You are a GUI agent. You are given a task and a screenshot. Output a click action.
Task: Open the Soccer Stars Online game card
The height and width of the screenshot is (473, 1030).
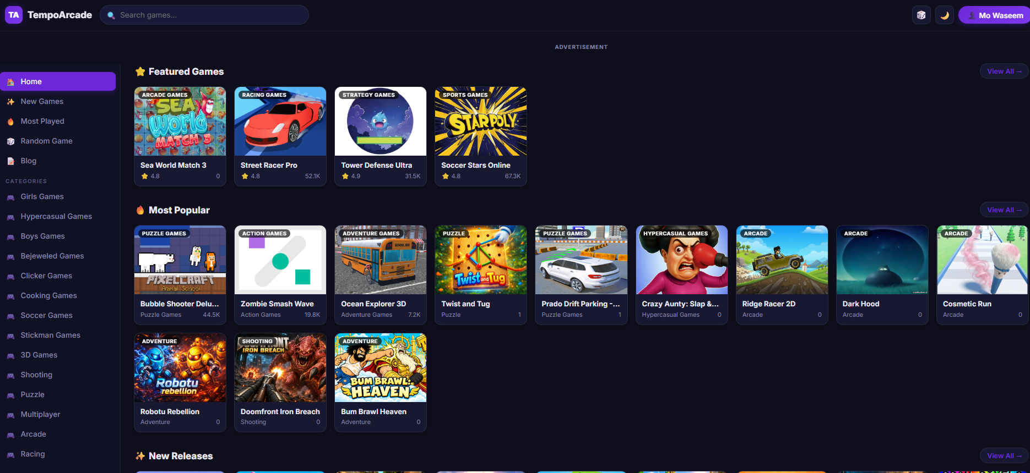coord(481,136)
